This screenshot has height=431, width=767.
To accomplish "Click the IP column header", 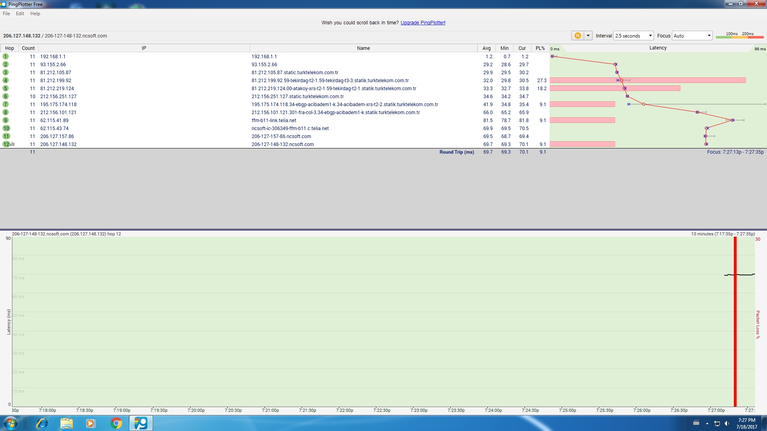I will (144, 48).
